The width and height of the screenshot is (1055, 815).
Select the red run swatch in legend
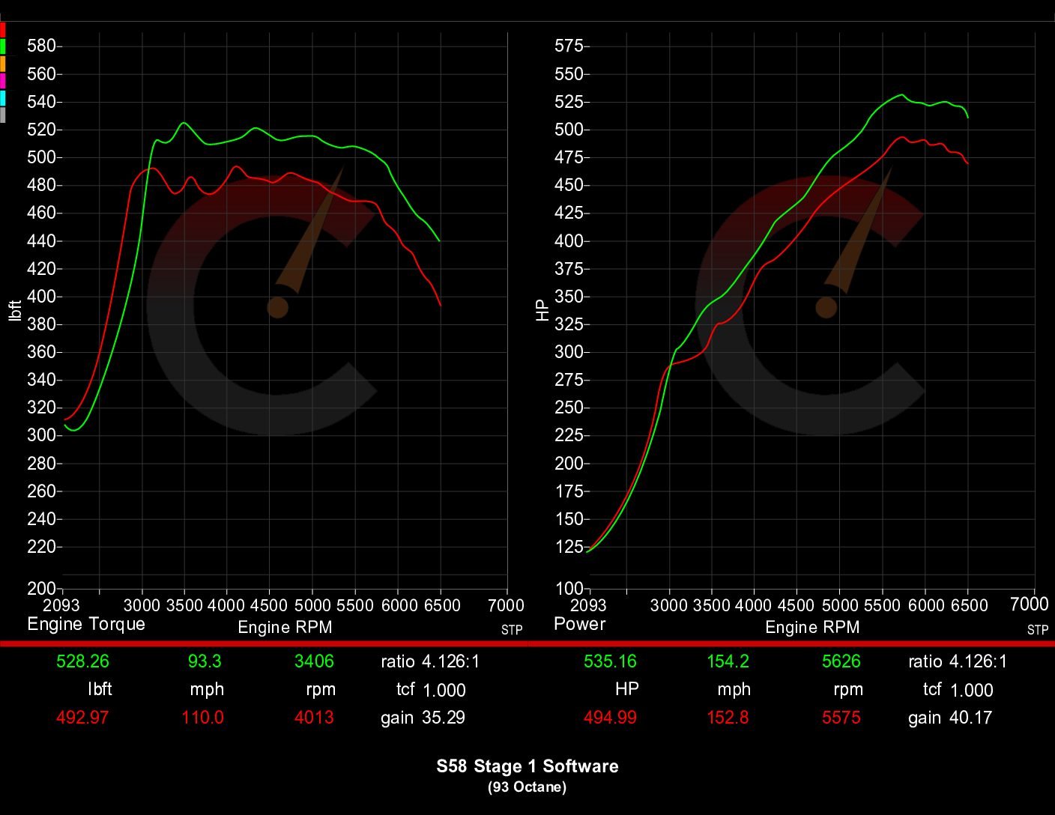point(3,30)
